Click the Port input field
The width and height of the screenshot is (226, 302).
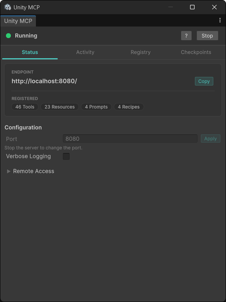pos(130,138)
